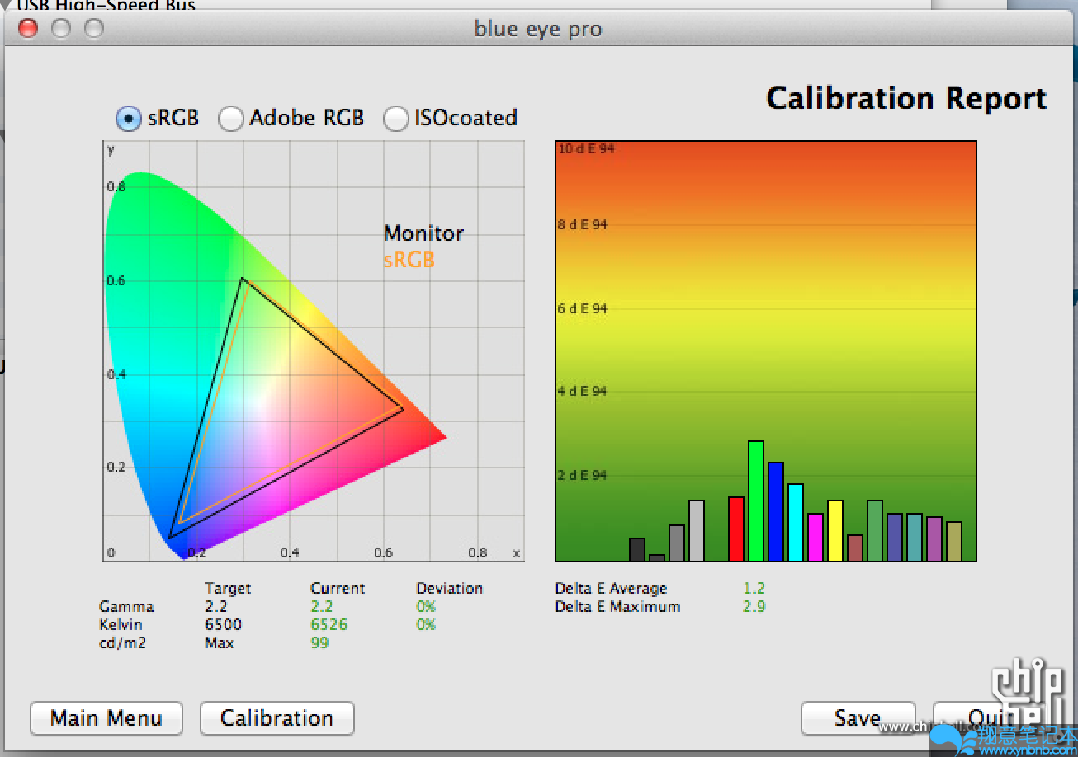The height and width of the screenshot is (757, 1078).
Task: Select the sRGB color space radio button
Action: pyautogui.click(x=128, y=119)
